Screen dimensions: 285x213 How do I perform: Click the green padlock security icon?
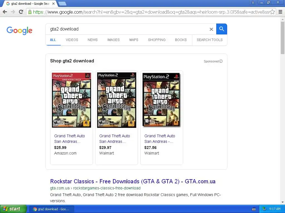click(30, 12)
